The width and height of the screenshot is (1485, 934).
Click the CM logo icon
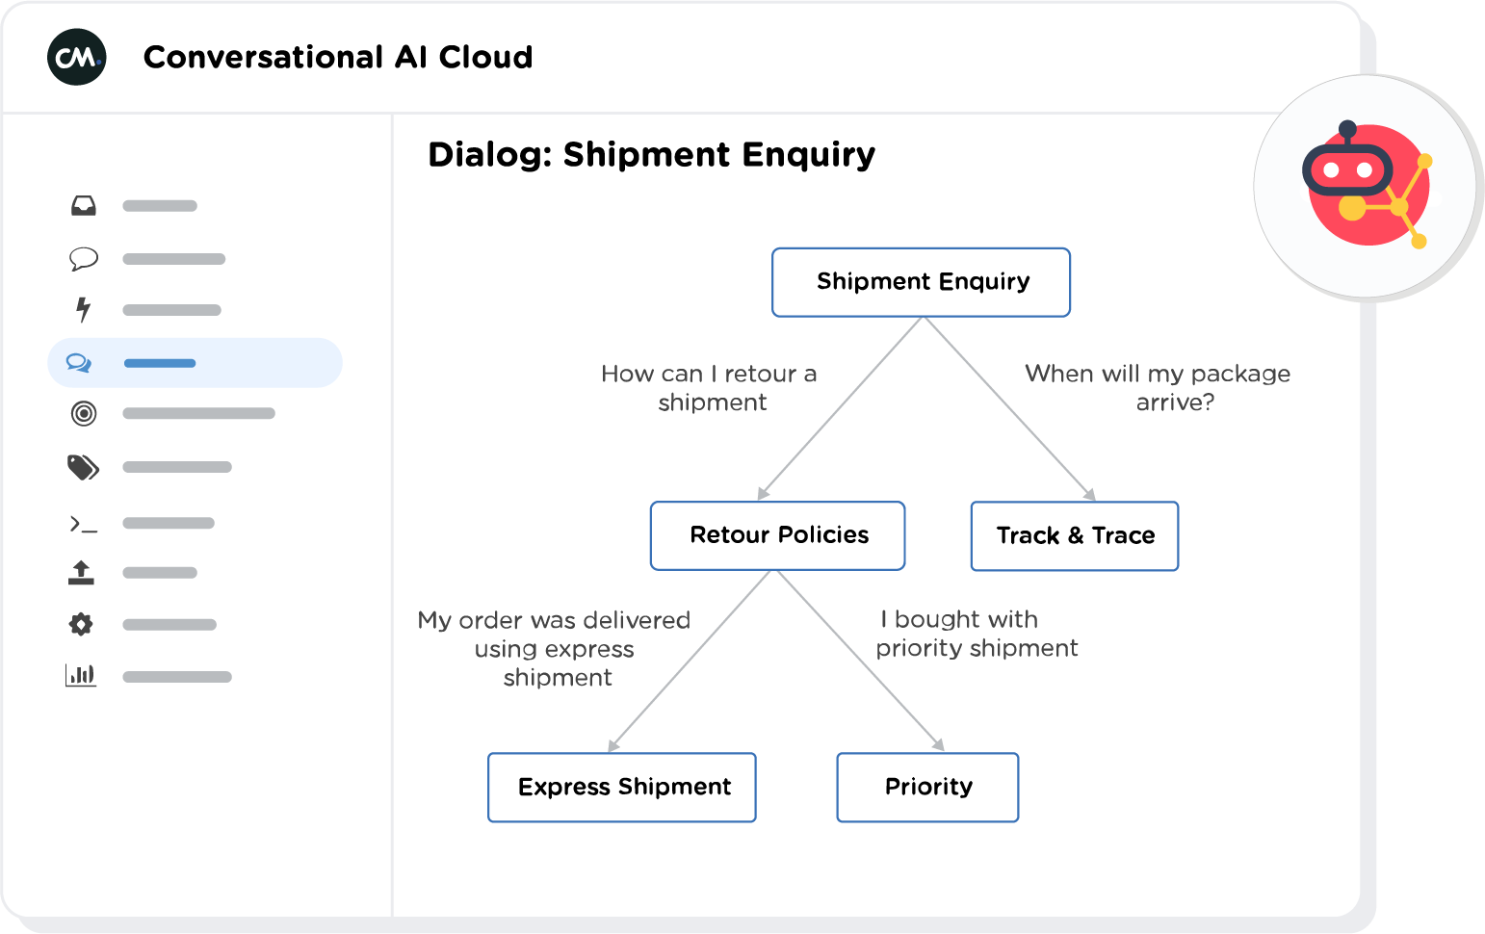pyautogui.click(x=77, y=57)
